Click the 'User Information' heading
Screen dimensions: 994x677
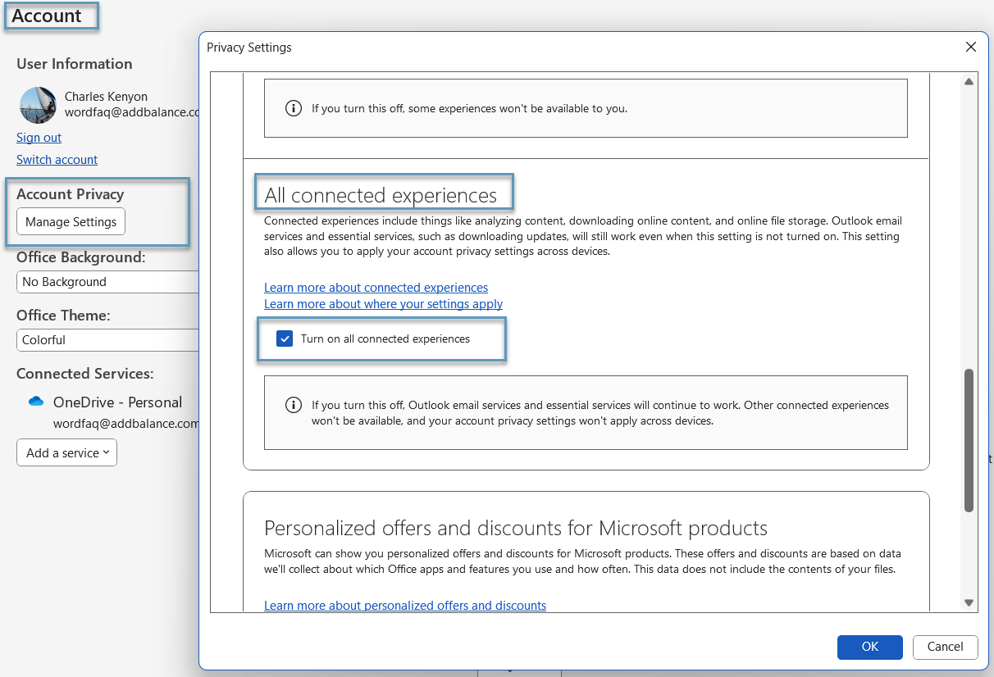pos(74,64)
